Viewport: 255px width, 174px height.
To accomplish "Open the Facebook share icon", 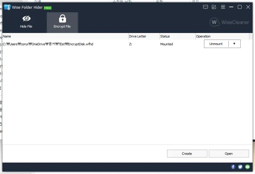I will tap(233, 167).
